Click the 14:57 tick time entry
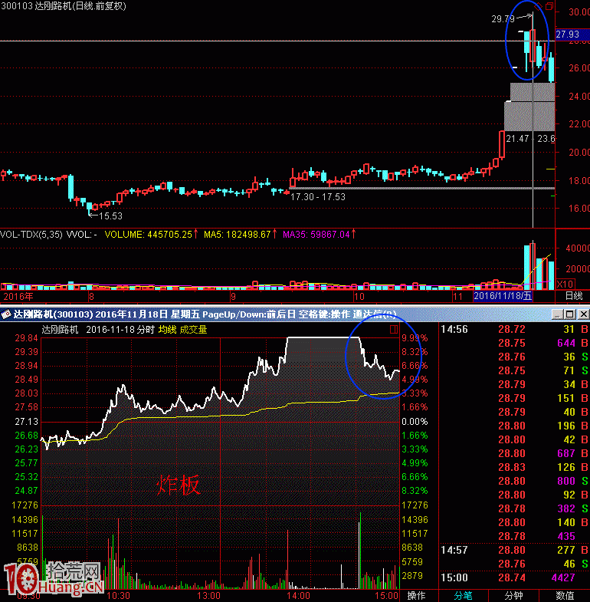 click(454, 550)
